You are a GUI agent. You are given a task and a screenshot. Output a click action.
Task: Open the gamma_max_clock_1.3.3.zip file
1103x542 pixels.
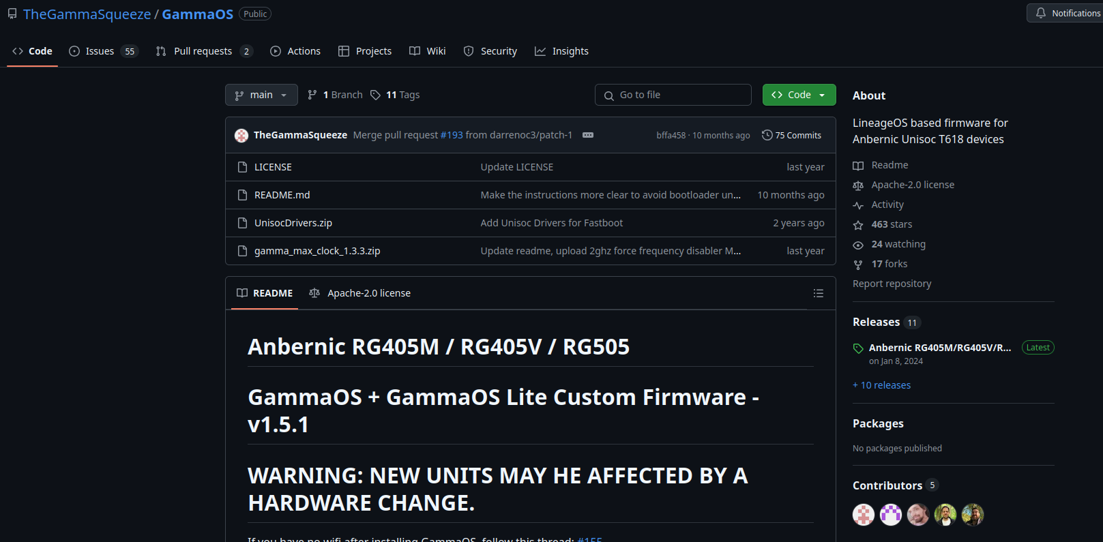coord(317,251)
